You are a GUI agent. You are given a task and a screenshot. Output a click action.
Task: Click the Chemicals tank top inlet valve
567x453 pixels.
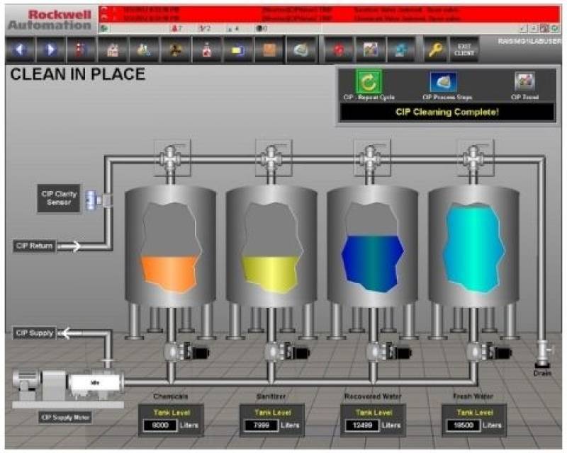170,159
